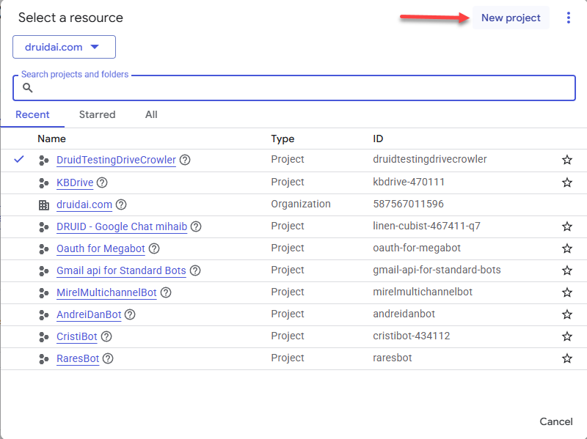Click help icon beside RaresBot
587x439 pixels.
(x=108, y=358)
